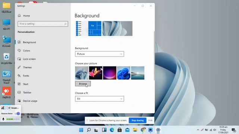Choose the lake landscape wallpaper
239x134 pixels.
tap(138, 73)
